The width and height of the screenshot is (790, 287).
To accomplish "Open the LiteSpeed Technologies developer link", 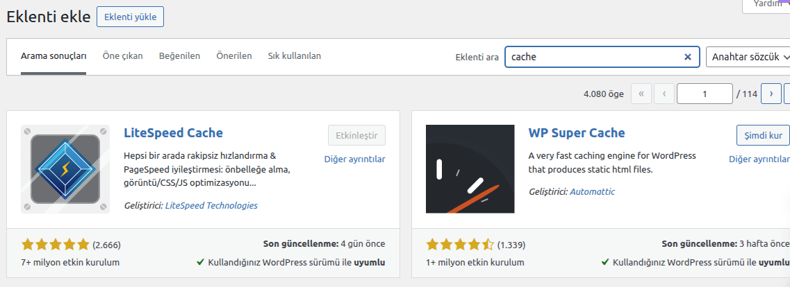I will click(x=211, y=205).
